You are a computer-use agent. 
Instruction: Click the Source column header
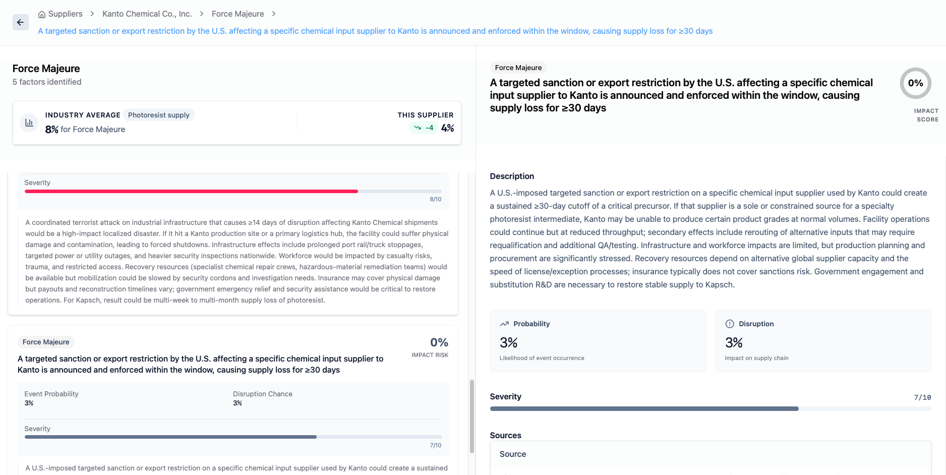click(x=512, y=454)
